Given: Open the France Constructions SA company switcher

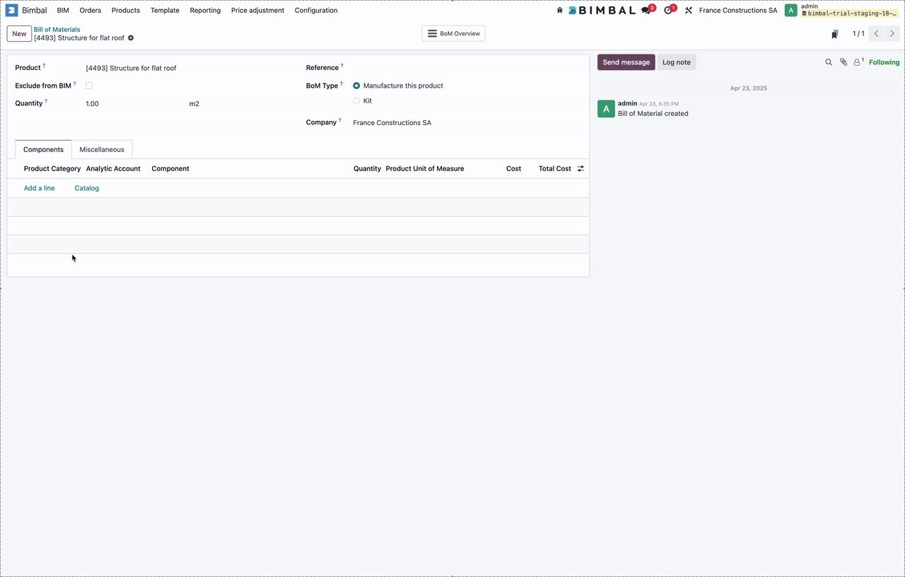Looking at the screenshot, I should click(x=737, y=11).
